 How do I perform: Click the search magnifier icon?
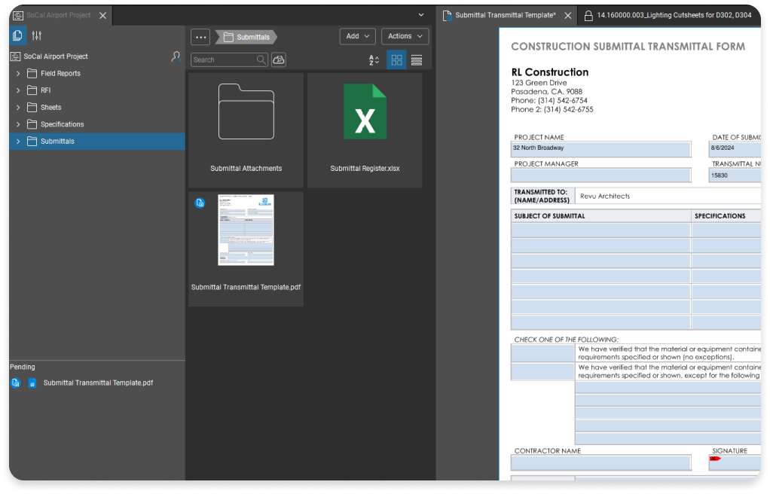click(x=261, y=60)
